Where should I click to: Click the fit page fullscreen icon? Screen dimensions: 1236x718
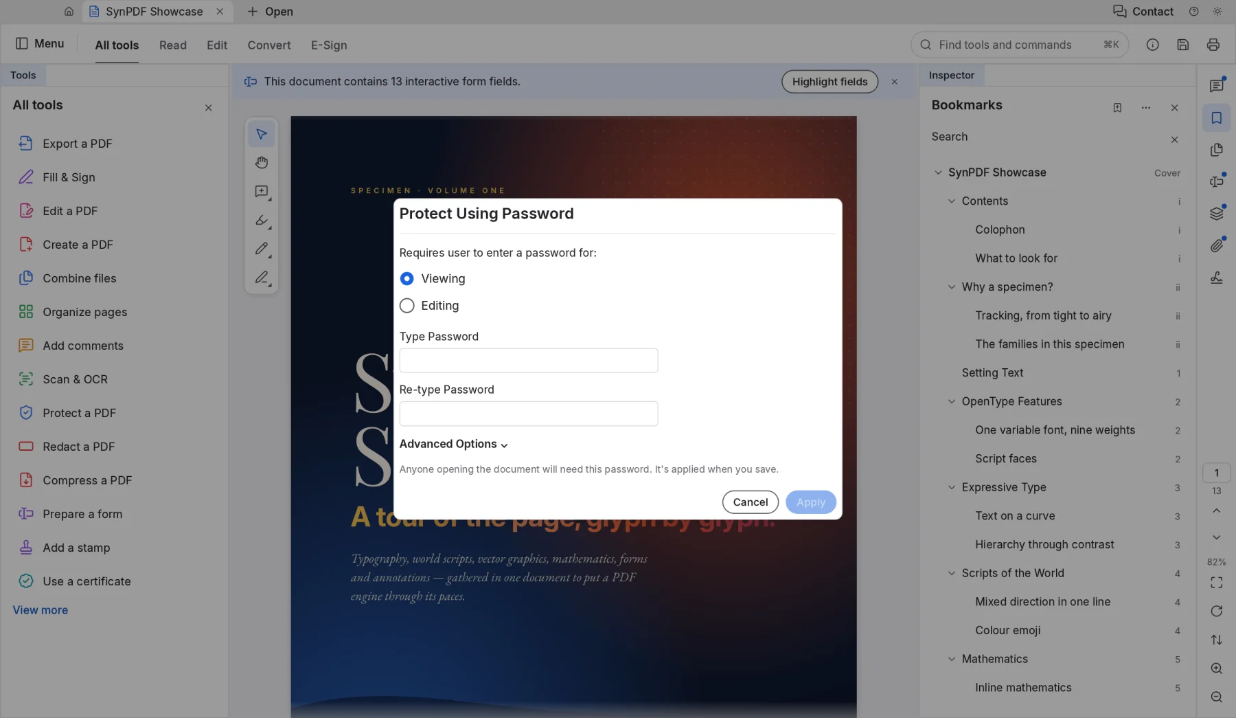coord(1216,583)
